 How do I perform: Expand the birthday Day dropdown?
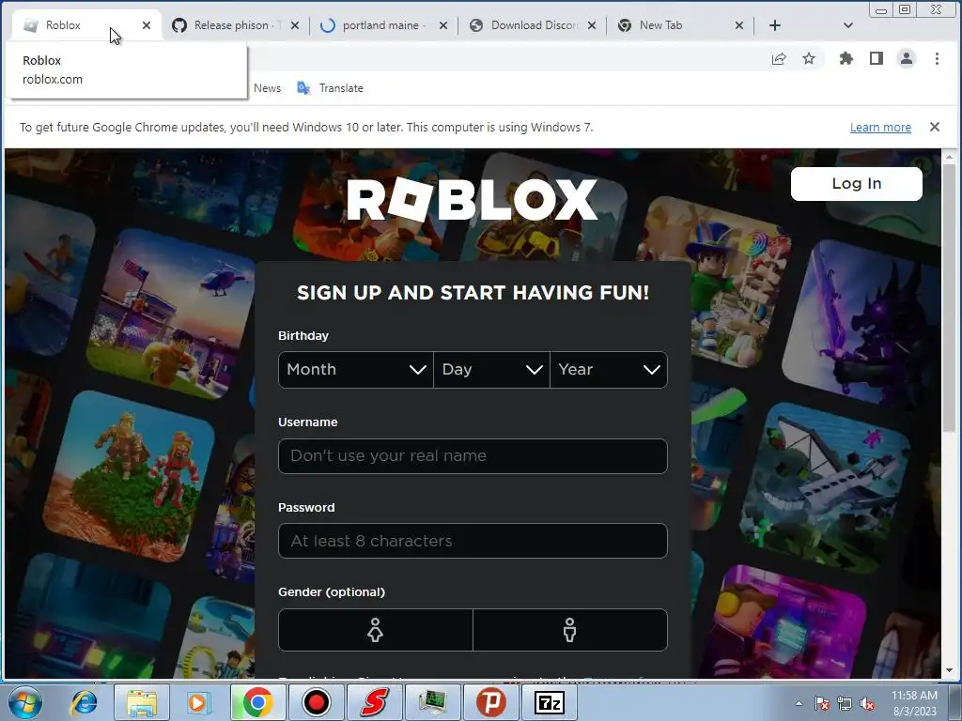pyautogui.click(x=491, y=370)
